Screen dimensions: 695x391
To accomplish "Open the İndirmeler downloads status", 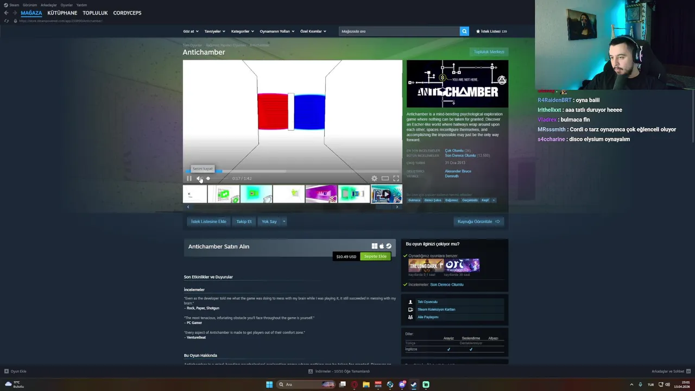I will coord(339,371).
